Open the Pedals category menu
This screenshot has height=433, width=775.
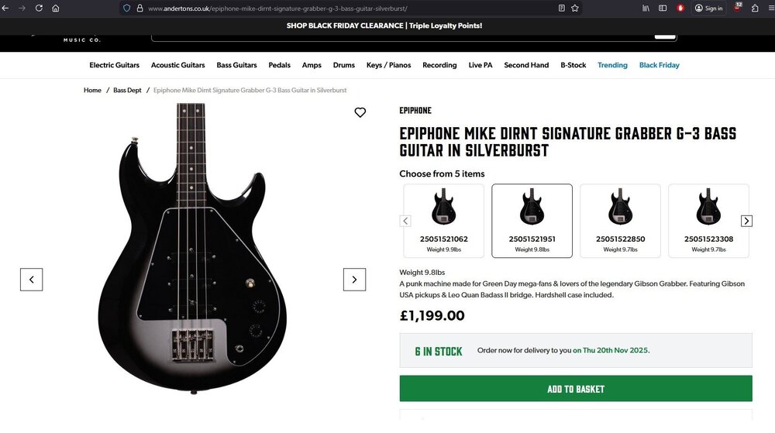279,65
